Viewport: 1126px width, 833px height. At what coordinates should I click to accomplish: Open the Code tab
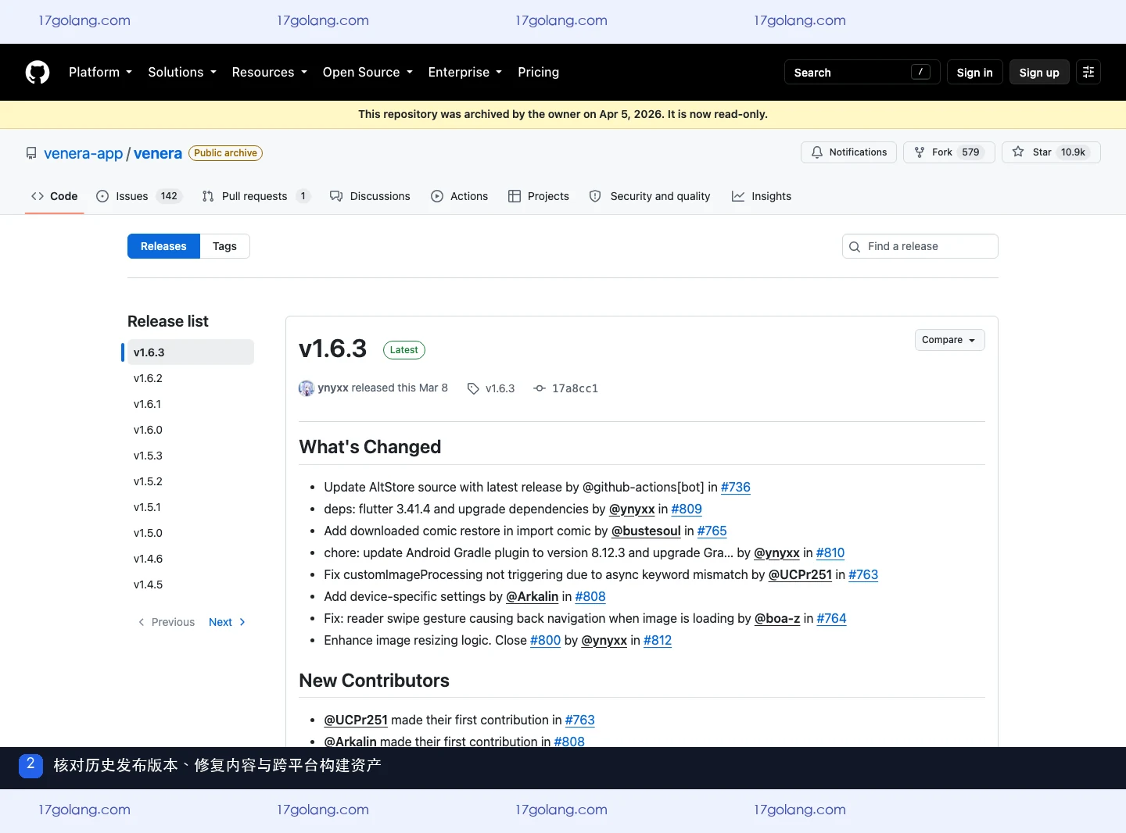[55, 196]
